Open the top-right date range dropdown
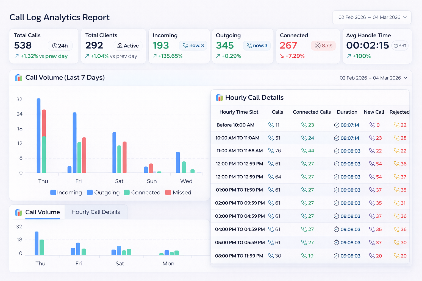 click(372, 17)
